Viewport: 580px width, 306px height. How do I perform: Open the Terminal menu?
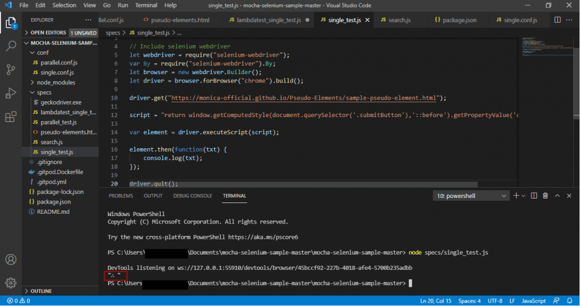[146, 5]
